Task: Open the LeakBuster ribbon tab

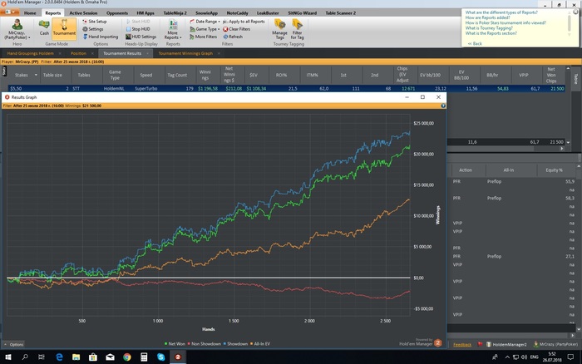Action: point(268,13)
